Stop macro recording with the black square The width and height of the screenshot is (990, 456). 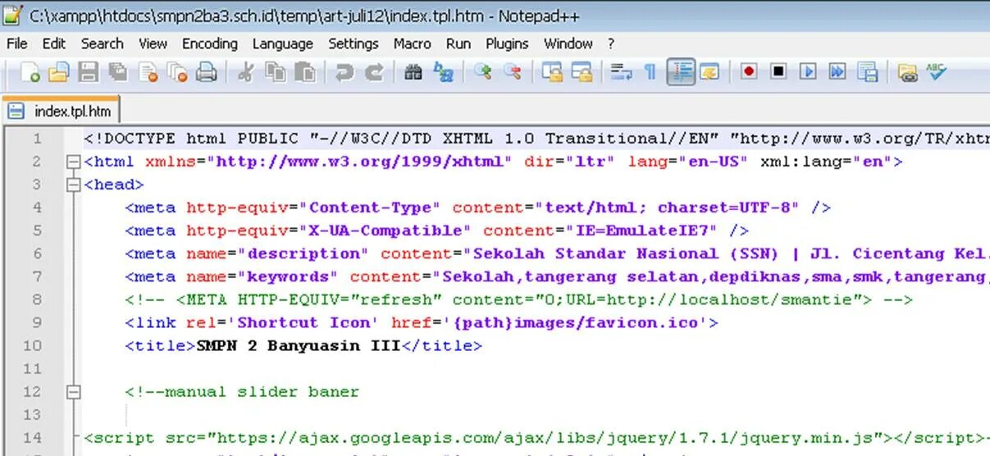click(778, 71)
